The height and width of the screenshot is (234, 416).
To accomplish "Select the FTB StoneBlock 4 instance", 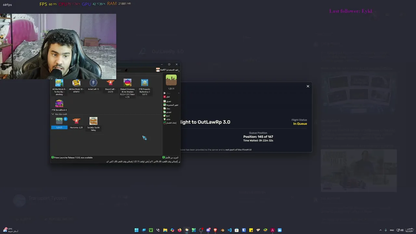I will [x=59, y=105].
